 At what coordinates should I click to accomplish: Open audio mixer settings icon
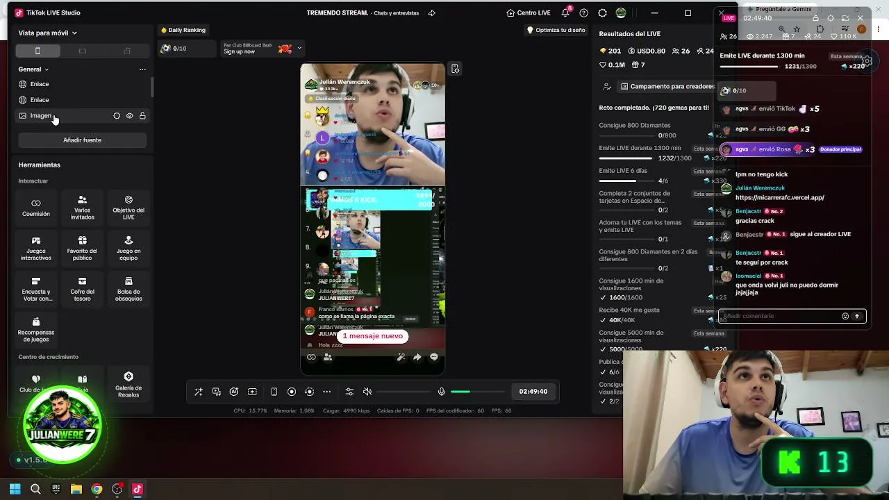click(x=349, y=392)
